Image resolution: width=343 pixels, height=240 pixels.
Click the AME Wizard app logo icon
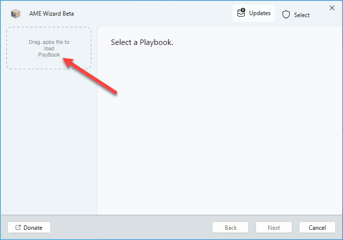[x=16, y=13]
